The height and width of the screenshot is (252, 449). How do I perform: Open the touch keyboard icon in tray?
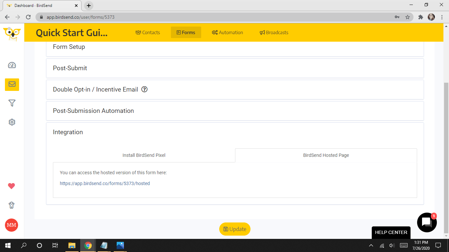[404, 245]
